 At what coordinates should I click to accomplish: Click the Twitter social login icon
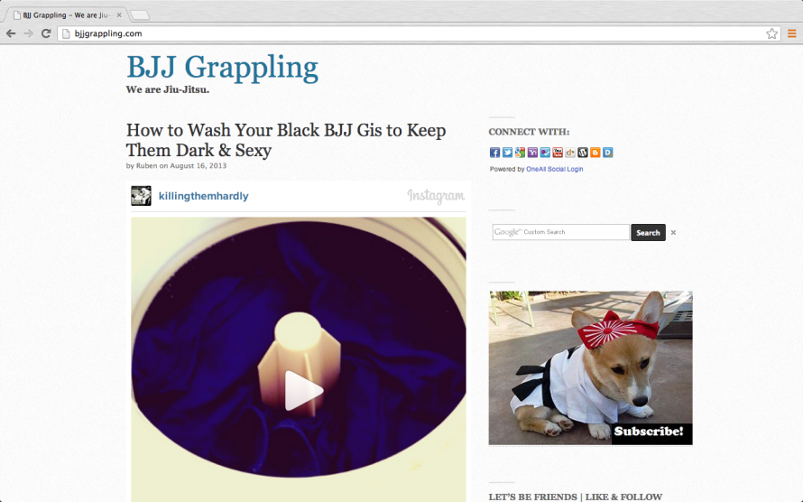(x=507, y=153)
